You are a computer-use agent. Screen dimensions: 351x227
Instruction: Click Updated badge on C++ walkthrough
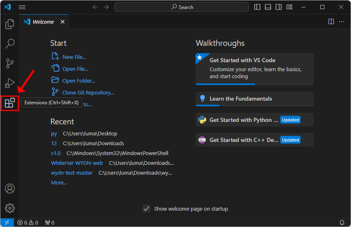290,140
